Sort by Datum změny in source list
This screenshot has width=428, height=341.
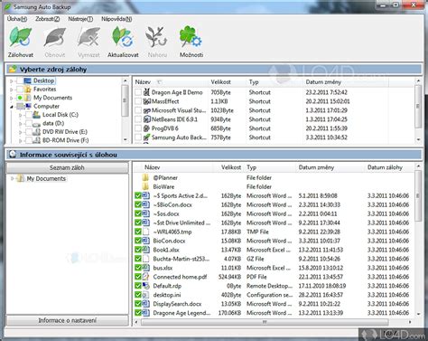pos(346,82)
